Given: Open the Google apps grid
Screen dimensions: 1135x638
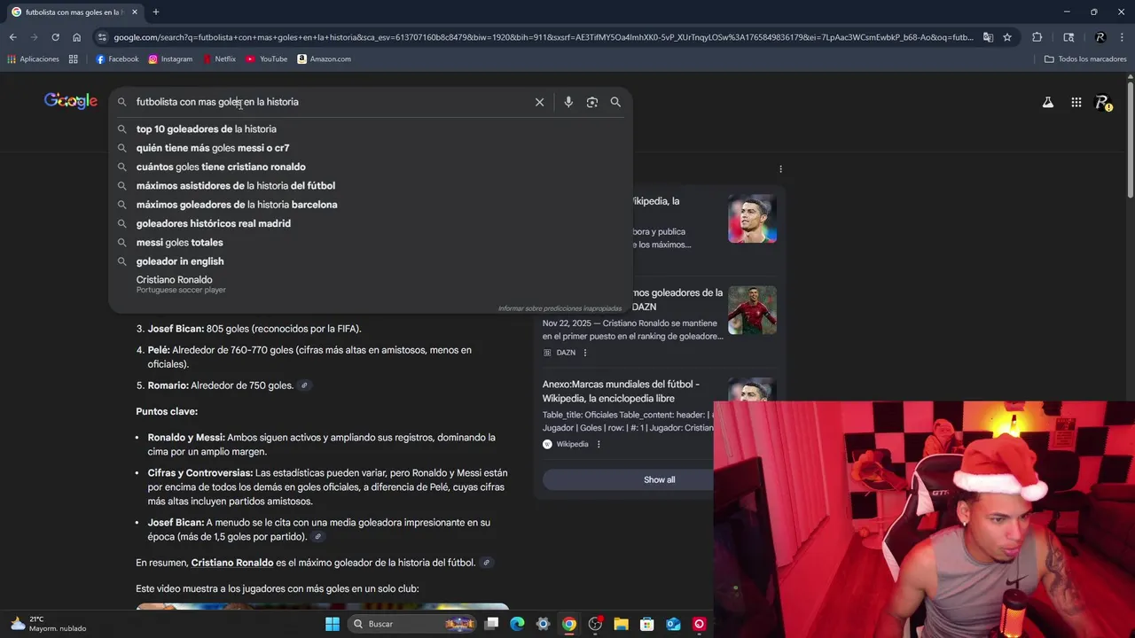Looking at the screenshot, I should click(1076, 103).
